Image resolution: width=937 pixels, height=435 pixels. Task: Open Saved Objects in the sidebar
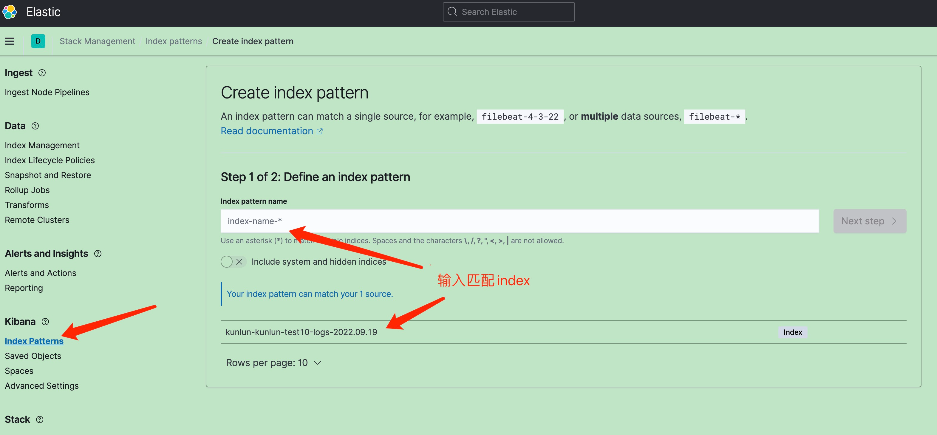[33, 356]
